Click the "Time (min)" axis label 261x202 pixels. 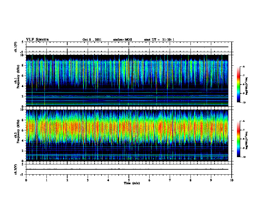click(132, 183)
